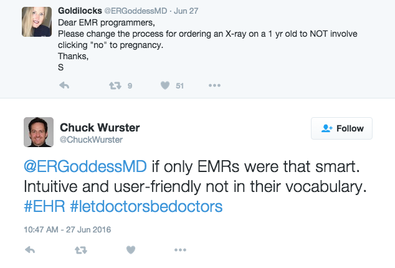Open more options on Goldilocks' tweet
This screenshot has width=395, height=268.
pyautogui.click(x=214, y=86)
